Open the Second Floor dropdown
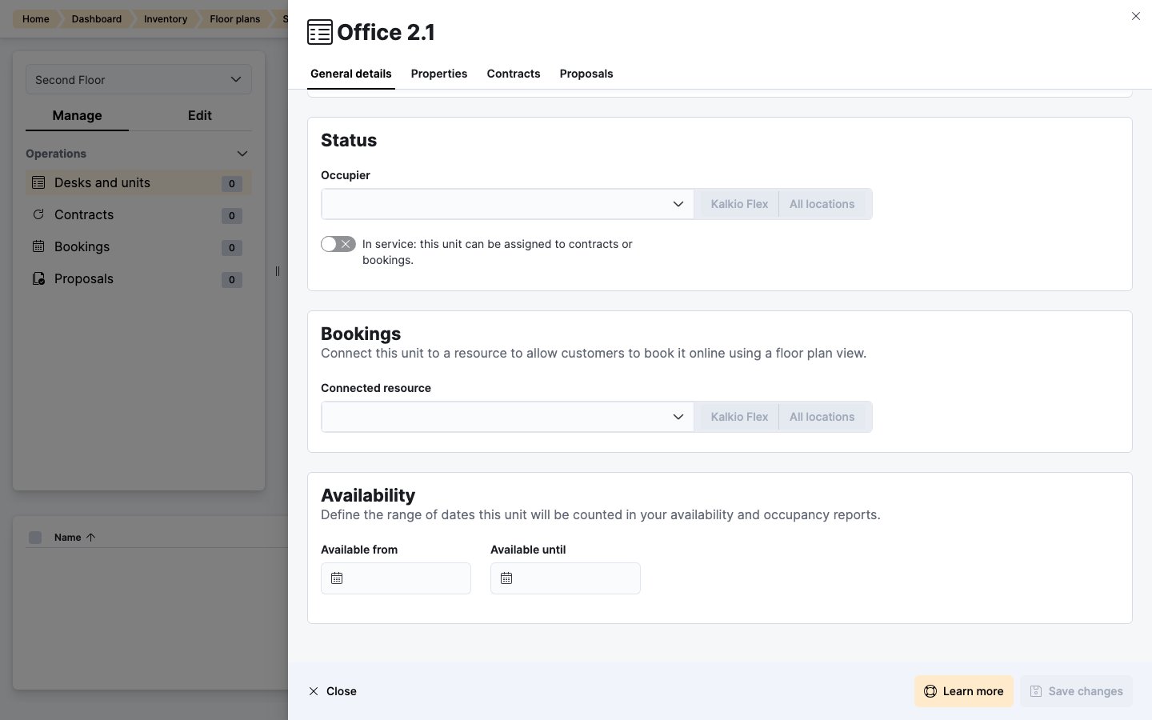Viewport: 1152px width, 720px height. click(x=138, y=80)
